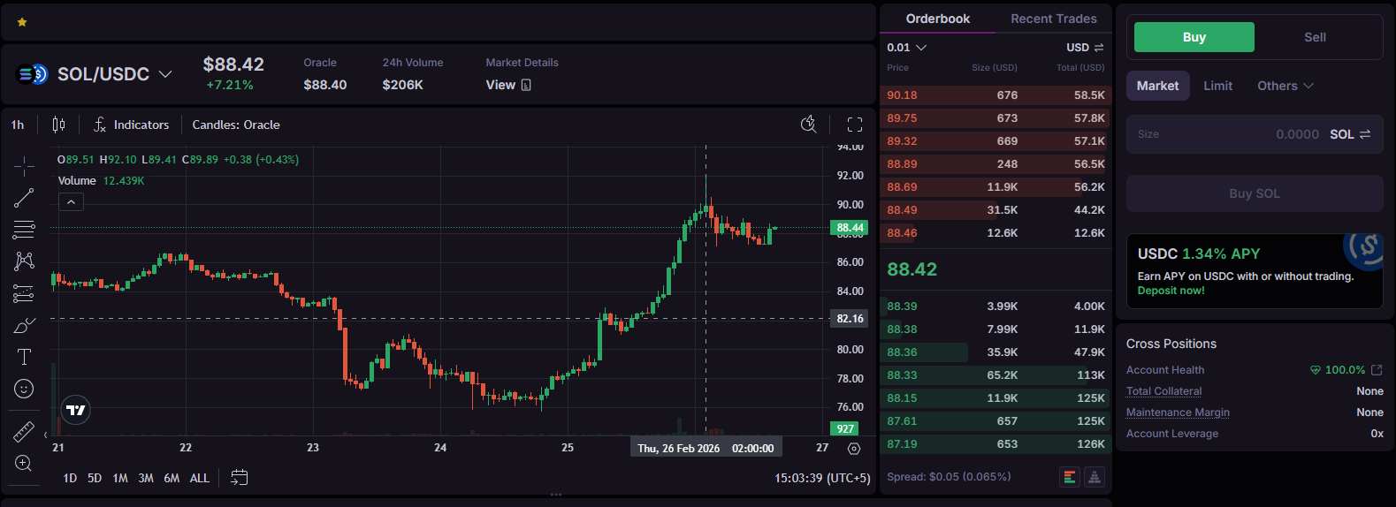Favorite the market with the star icon
This screenshot has height=507, width=1396.
22,22
